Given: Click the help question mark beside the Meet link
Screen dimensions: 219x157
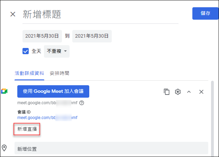Looking at the screenshot, I should click(82, 103).
